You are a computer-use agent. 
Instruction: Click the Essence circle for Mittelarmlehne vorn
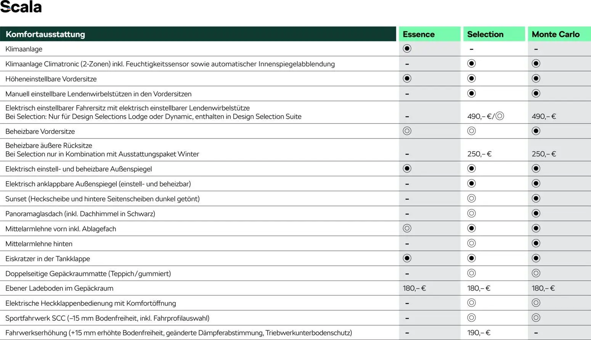point(407,228)
